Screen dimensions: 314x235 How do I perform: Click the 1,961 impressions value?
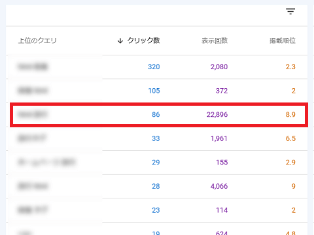coord(219,138)
